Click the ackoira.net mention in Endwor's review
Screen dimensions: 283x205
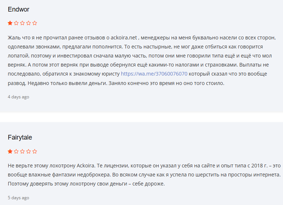pos(124,38)
